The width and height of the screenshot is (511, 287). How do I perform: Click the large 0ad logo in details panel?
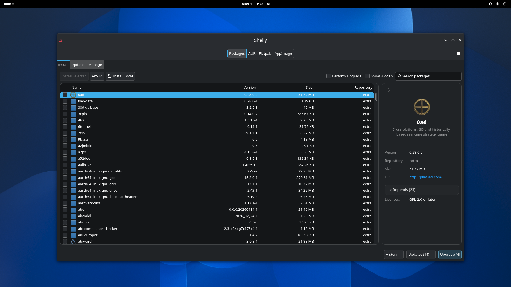(x=422, y=107)
